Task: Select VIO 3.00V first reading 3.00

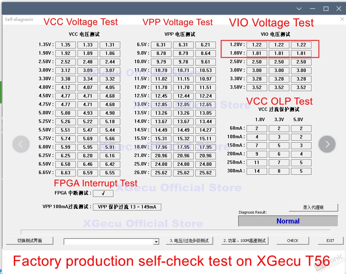Action: pos(257,71)
